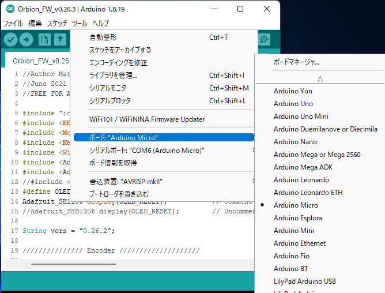
Task: Click the Open sketch toolbar icon
Action: point(60,40)
